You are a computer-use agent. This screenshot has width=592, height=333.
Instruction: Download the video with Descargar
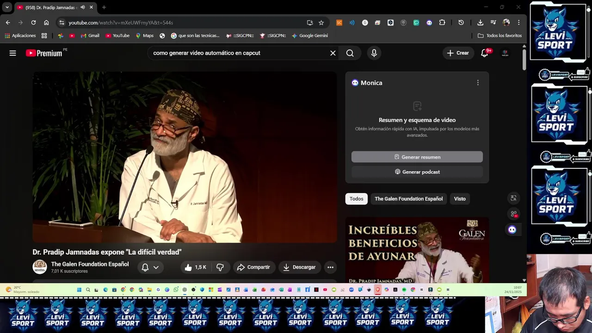(x=299, y=267)
